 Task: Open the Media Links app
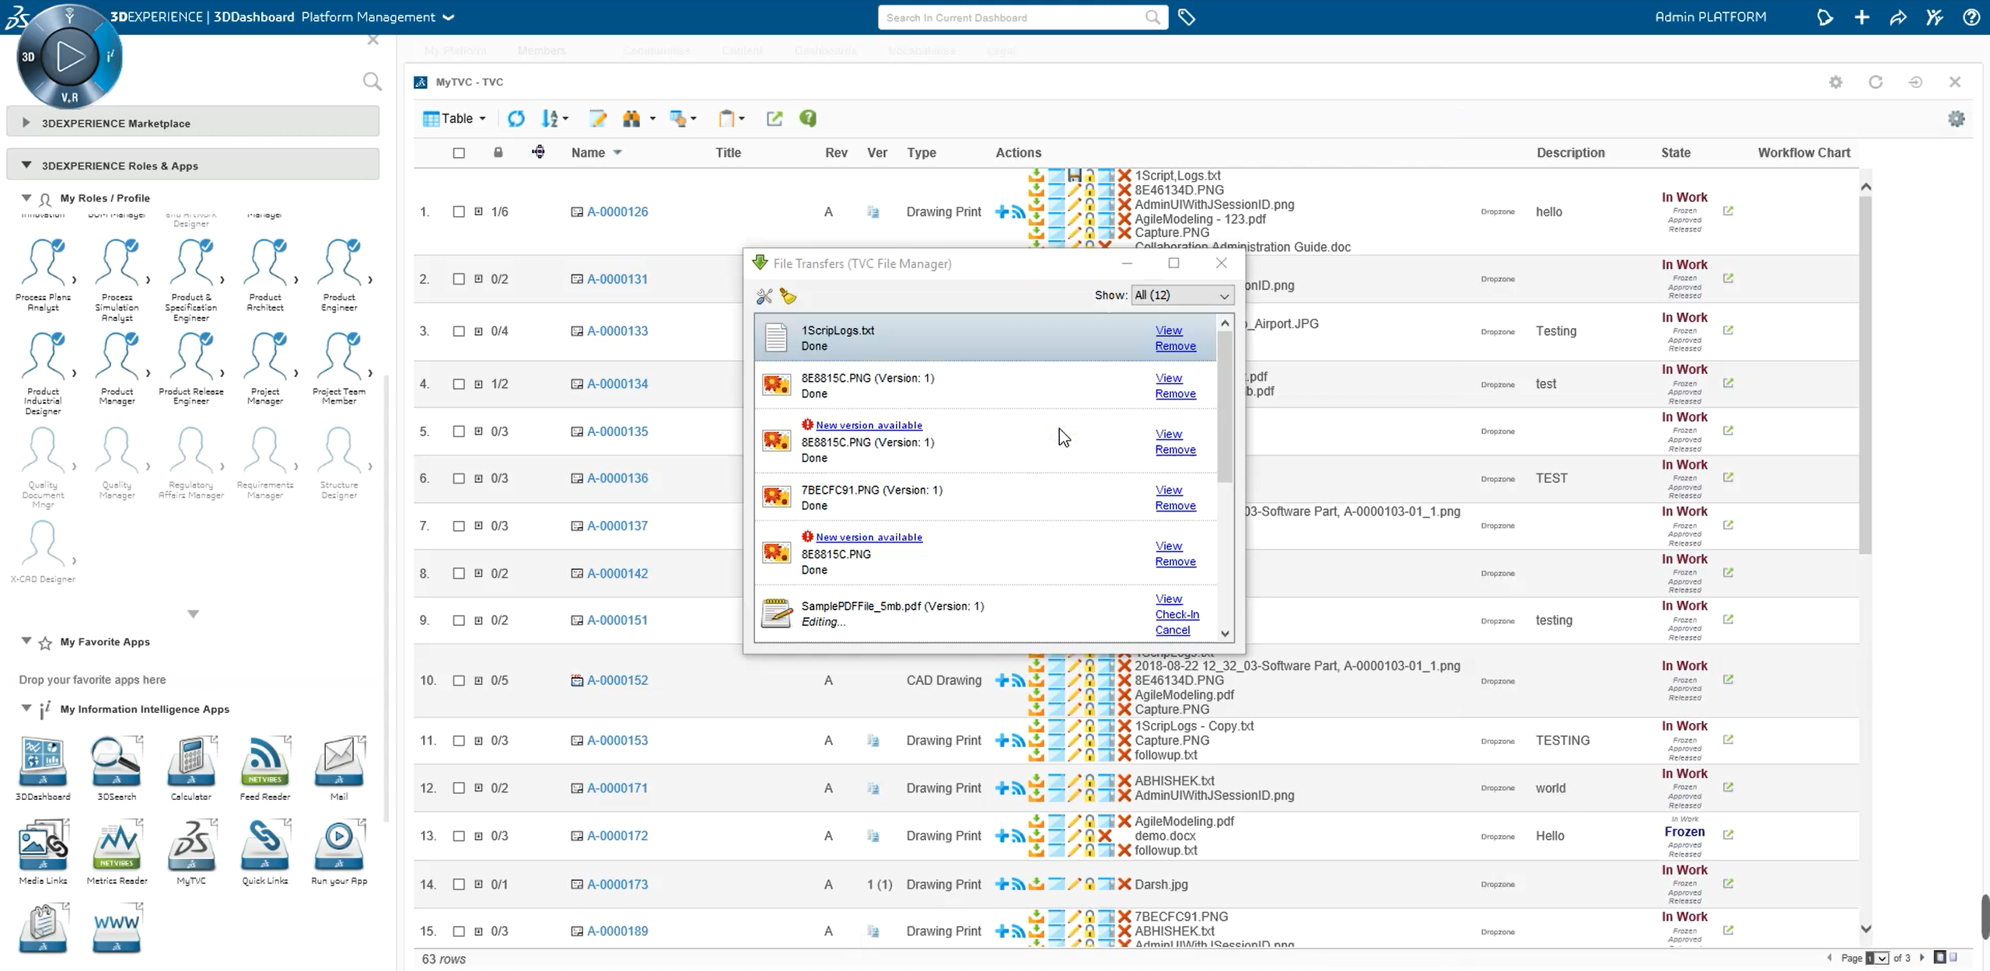coord(43,846)
